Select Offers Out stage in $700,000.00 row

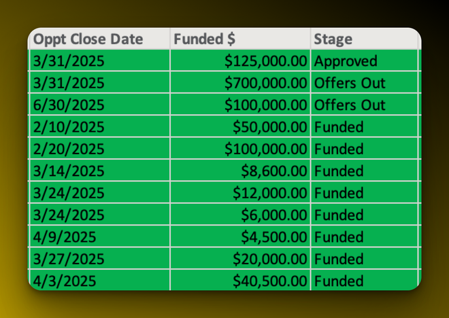tap(350, 83)
